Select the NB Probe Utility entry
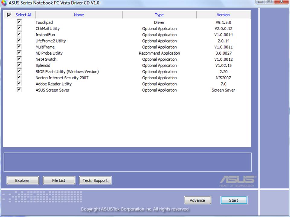The width and height of the screenshot is (290, 217). click(49, 53)
